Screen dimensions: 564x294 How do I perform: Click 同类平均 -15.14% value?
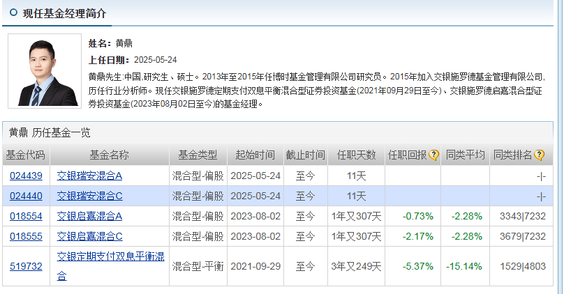[x=464, y=266]
